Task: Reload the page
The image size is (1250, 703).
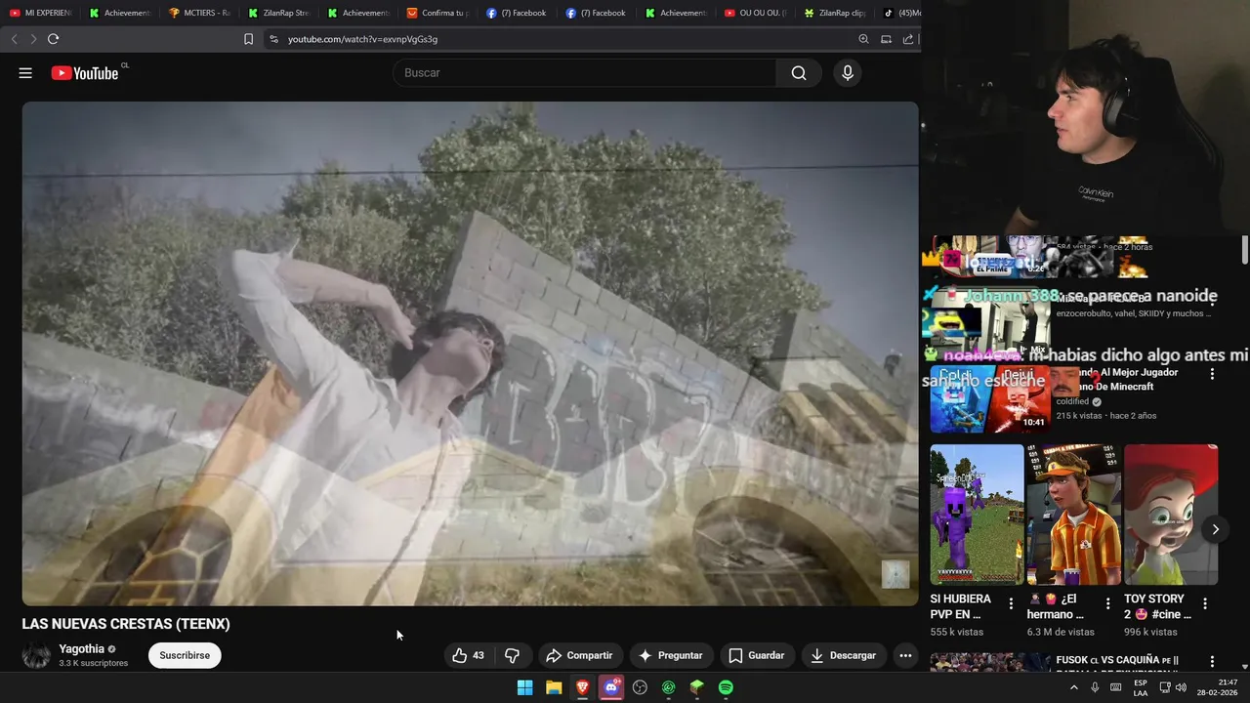Action: click(53, 39)
